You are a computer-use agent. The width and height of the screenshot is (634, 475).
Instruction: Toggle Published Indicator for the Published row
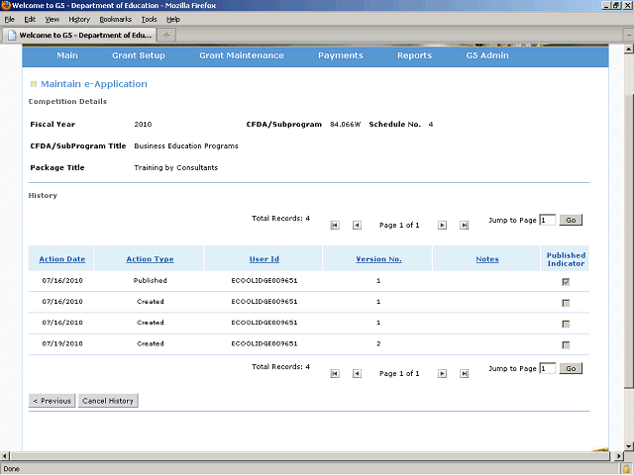566,282
